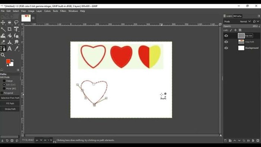Open the Edit menu
Screen dimensions: 261x147
(x=9, y=11)
